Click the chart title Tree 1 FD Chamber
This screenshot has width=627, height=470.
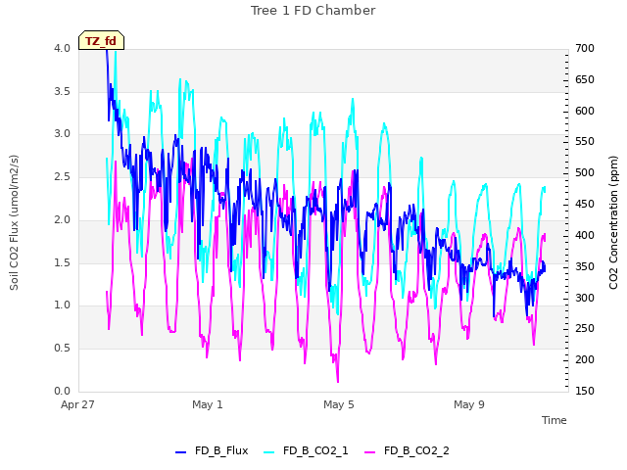coord(313,11)
